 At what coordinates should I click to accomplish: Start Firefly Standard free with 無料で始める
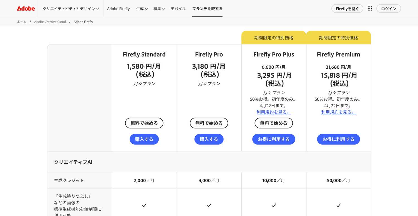[144, 123]
